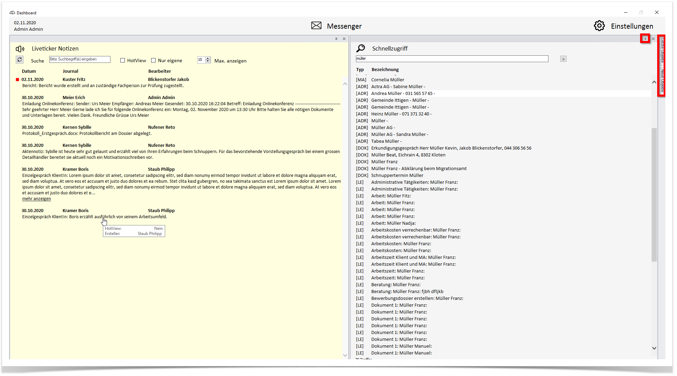Image resolution: width=677 pixels, height=376 pixels.
Task: Pin the Schnellzugriff panel
Action: coord(645,39)
